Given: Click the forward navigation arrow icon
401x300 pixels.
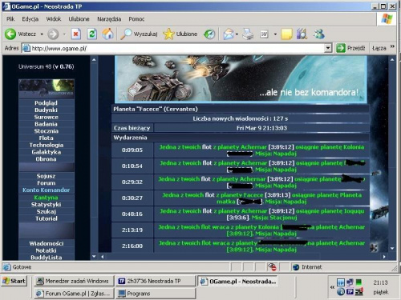Looking at the screenshot, I should tap(53, 34).
